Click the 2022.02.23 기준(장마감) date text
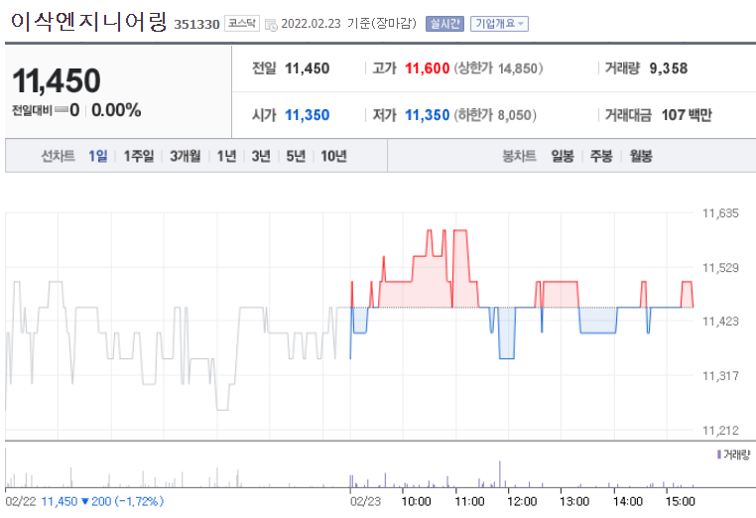Image resolution: width=756 pixels, height=518 pixels. click(x=348, y=23)
